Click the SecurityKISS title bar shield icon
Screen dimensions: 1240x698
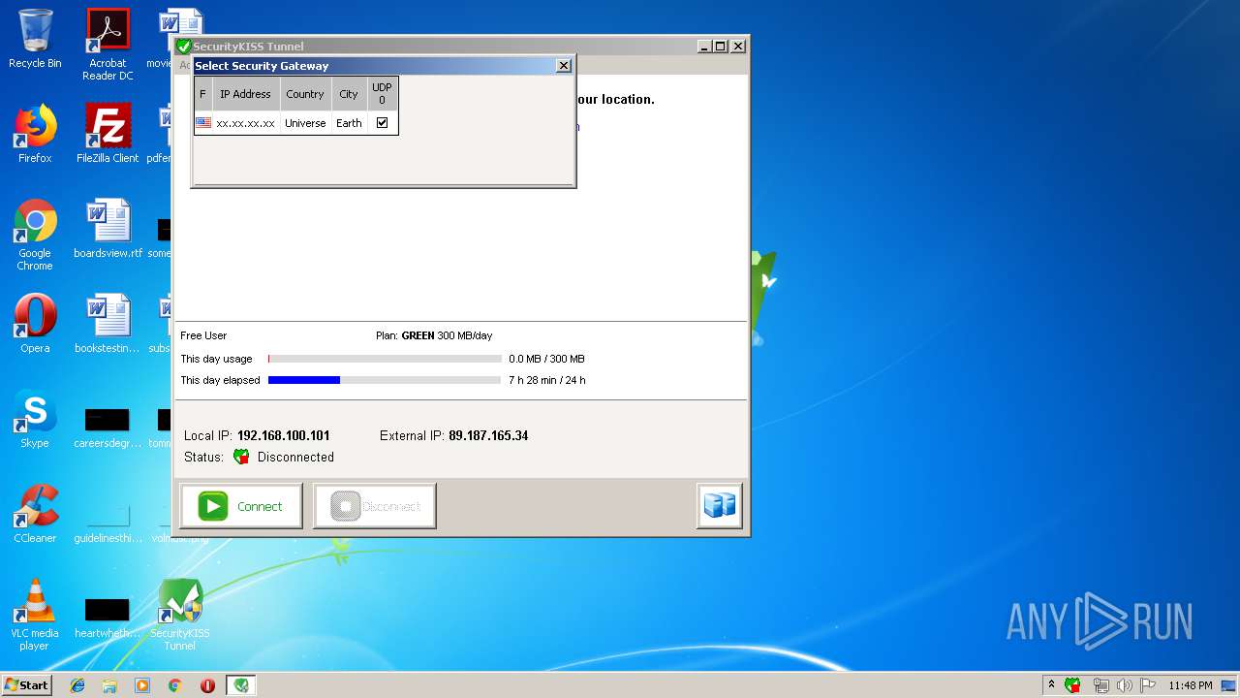point(183,47)
